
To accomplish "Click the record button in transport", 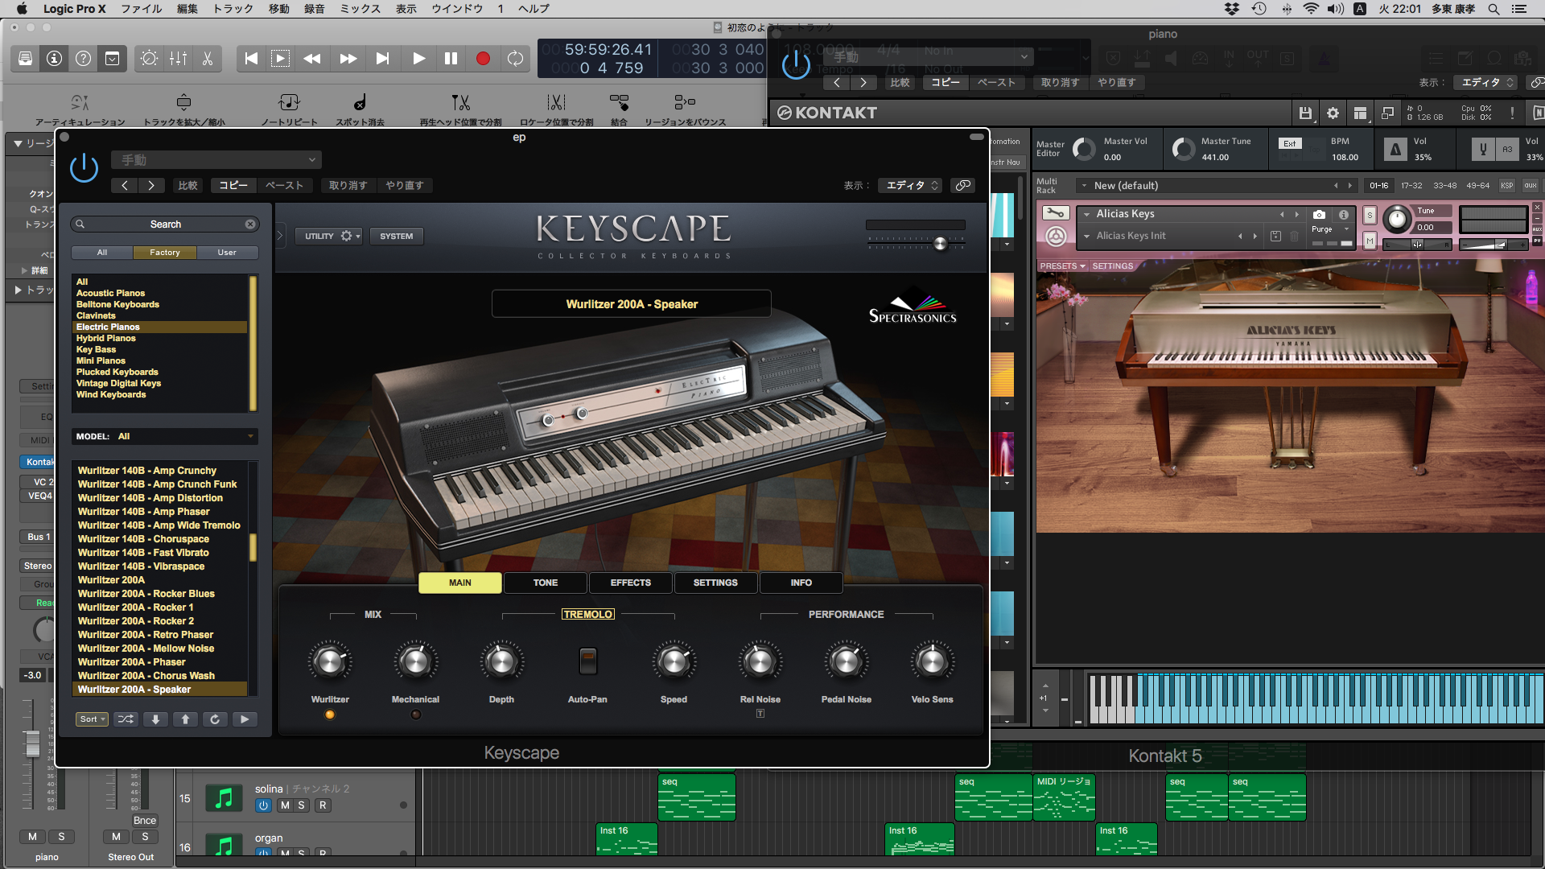I will 483,59.
